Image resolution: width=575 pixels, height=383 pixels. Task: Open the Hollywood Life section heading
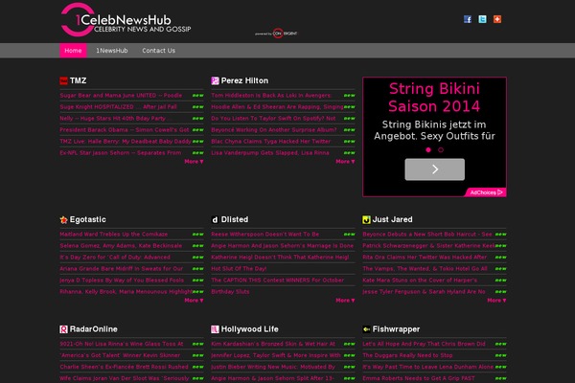250,329
